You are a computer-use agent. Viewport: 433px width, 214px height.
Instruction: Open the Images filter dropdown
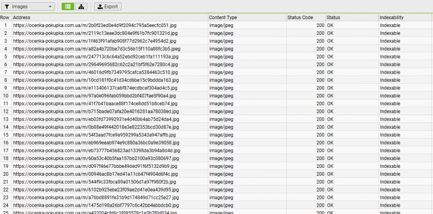(x=28, y=7)
